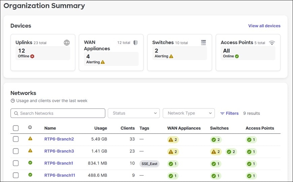Screen dimensions: 293x182
Task: Click the shield icon on WAN Appliances card
Action: click(x=135, y=43)
